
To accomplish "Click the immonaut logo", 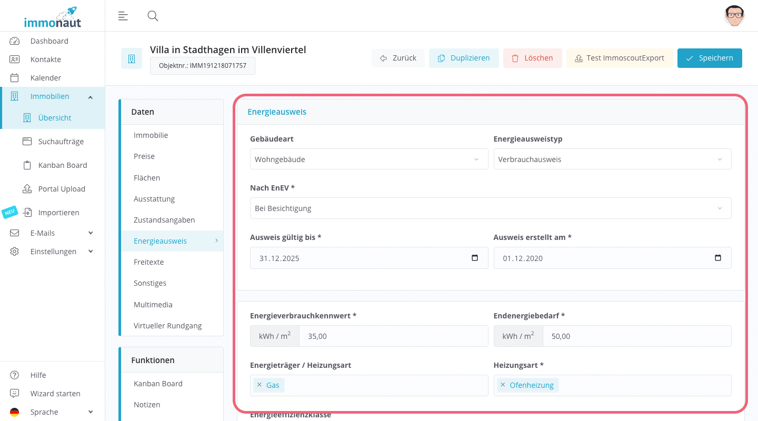I will click(x=53, y=17).
